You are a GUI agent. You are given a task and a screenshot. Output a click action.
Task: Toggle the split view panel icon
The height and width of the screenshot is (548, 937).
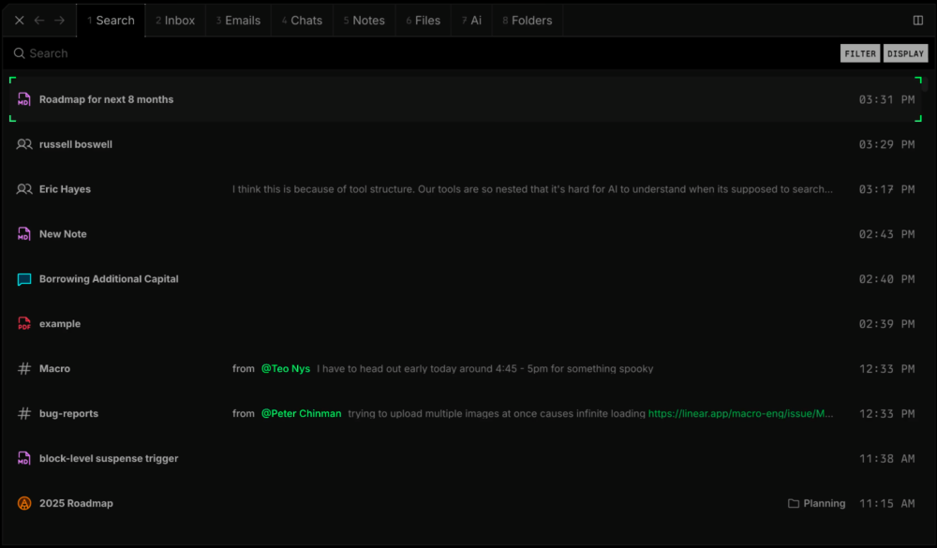tap(917, 21)
